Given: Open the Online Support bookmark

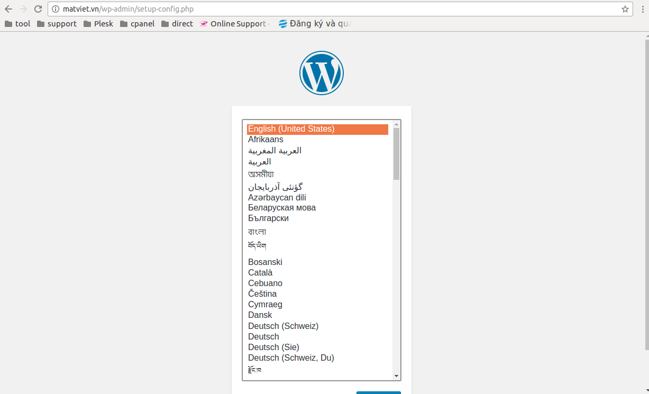Looking at the screenshot, I should [235, 24].
